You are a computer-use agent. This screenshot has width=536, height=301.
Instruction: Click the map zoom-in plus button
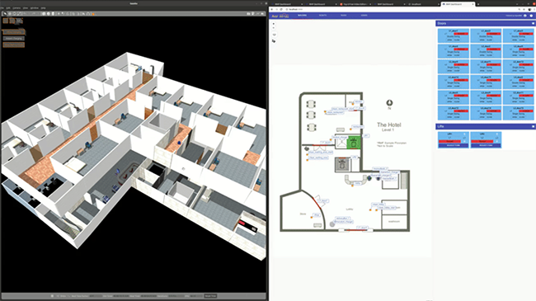pos(274,24)
